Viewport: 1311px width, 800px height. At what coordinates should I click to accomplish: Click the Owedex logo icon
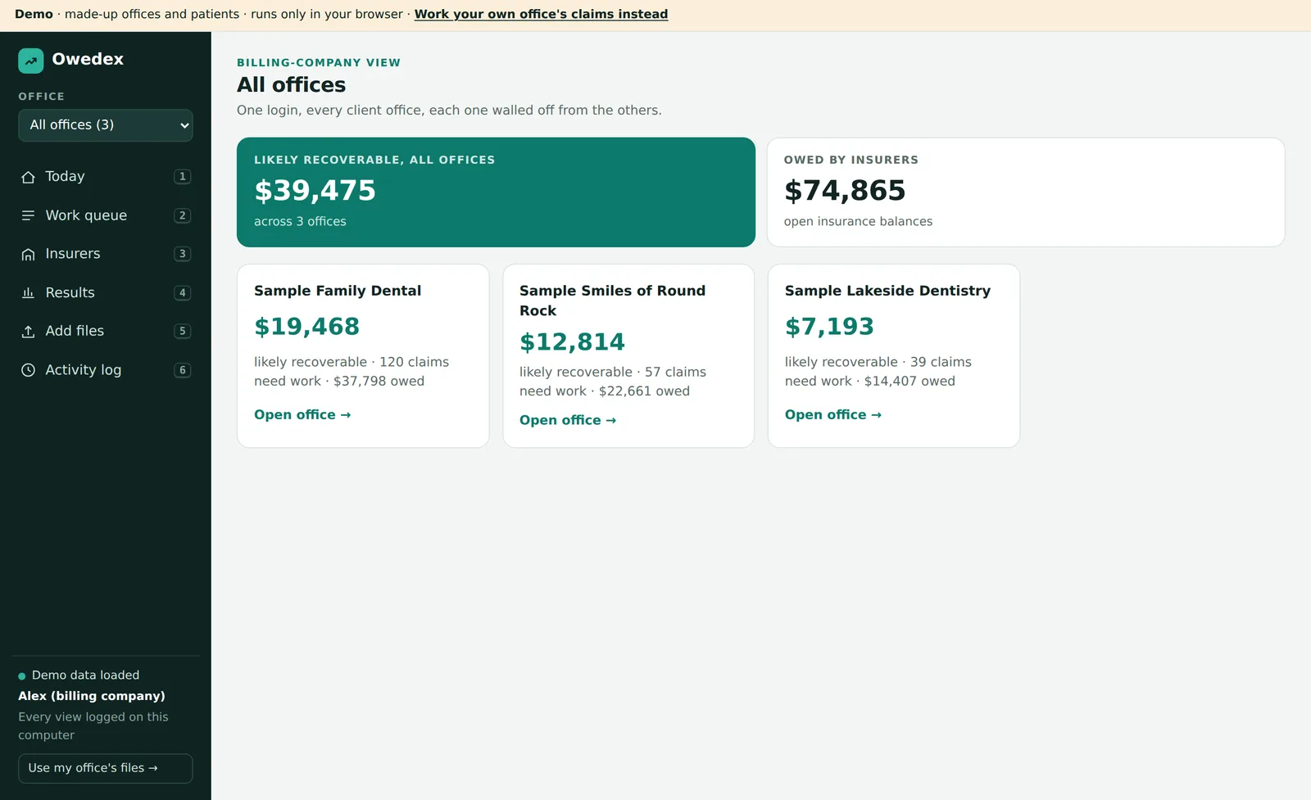(x=31, y=61)
